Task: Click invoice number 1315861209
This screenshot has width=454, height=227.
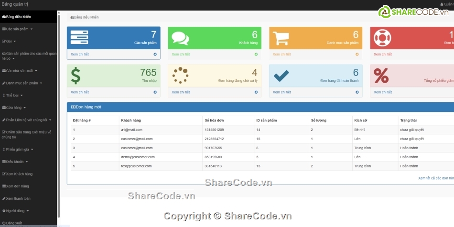Action: 214,130
